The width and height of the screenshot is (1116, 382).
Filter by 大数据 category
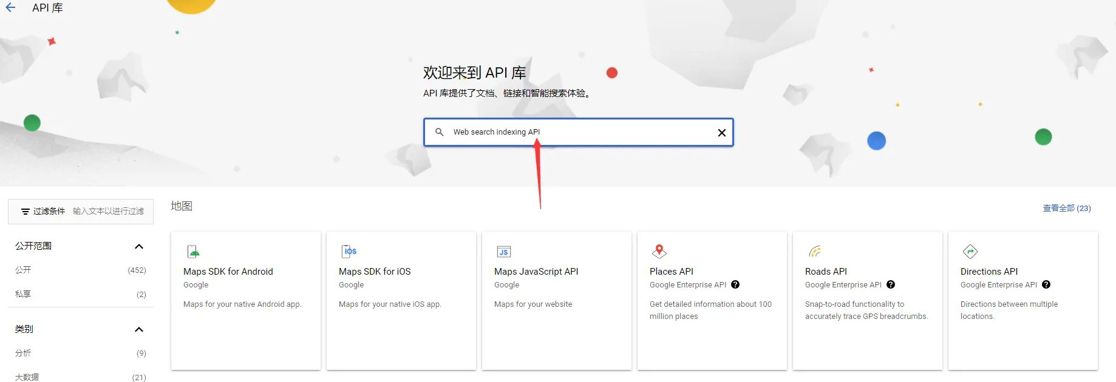click(27, 377)
